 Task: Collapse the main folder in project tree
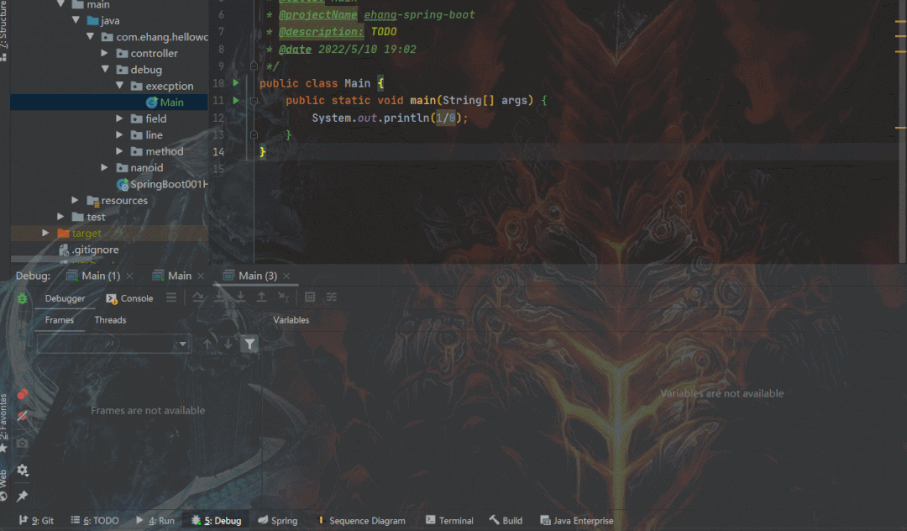pos(60,4)
